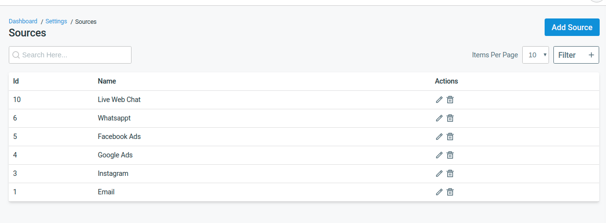Edit the Instagram source

coord(439,173)
